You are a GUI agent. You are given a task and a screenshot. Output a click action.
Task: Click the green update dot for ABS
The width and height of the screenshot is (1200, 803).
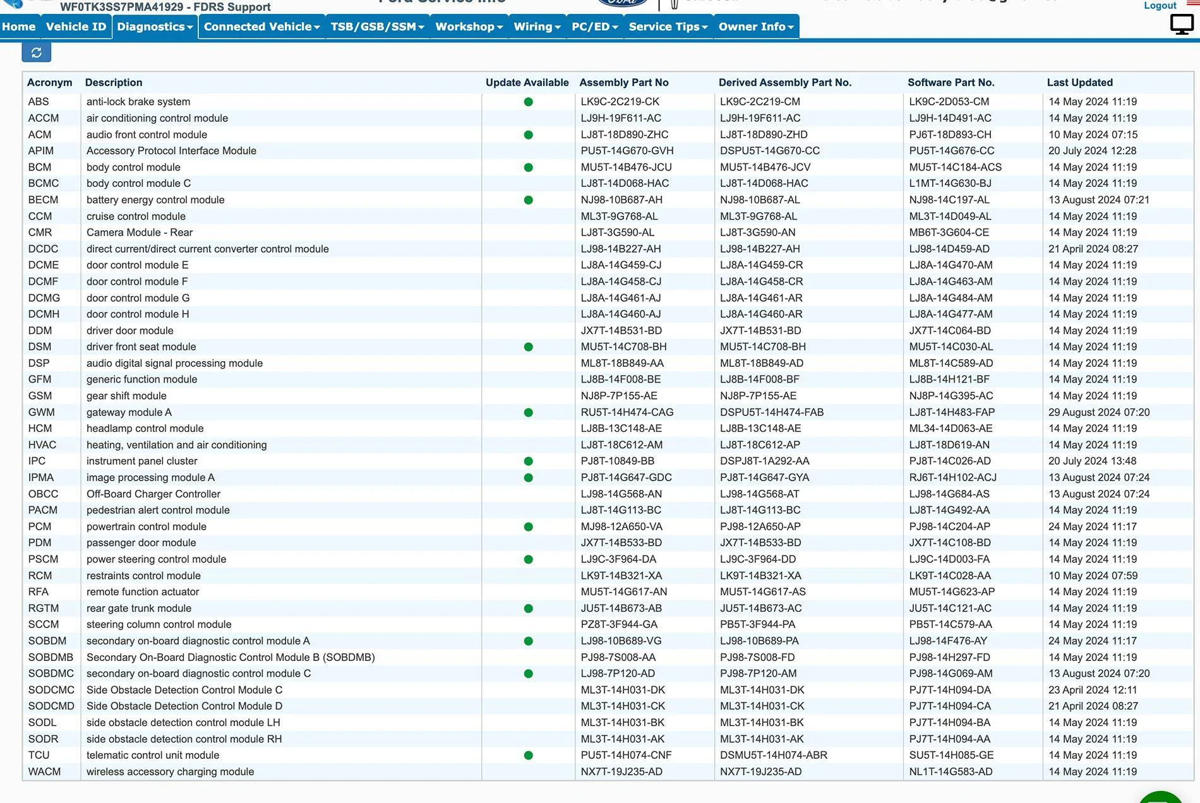point(529,102)
